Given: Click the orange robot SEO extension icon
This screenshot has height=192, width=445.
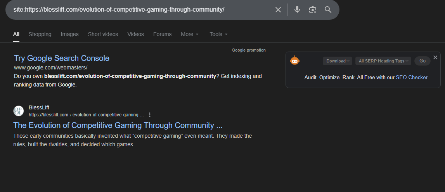Looking at the screenshot, I should [x=294, y=61].
